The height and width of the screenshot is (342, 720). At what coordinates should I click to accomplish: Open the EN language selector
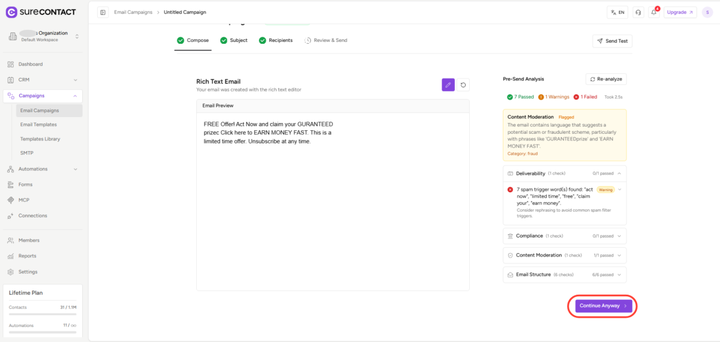pos(617,12)
